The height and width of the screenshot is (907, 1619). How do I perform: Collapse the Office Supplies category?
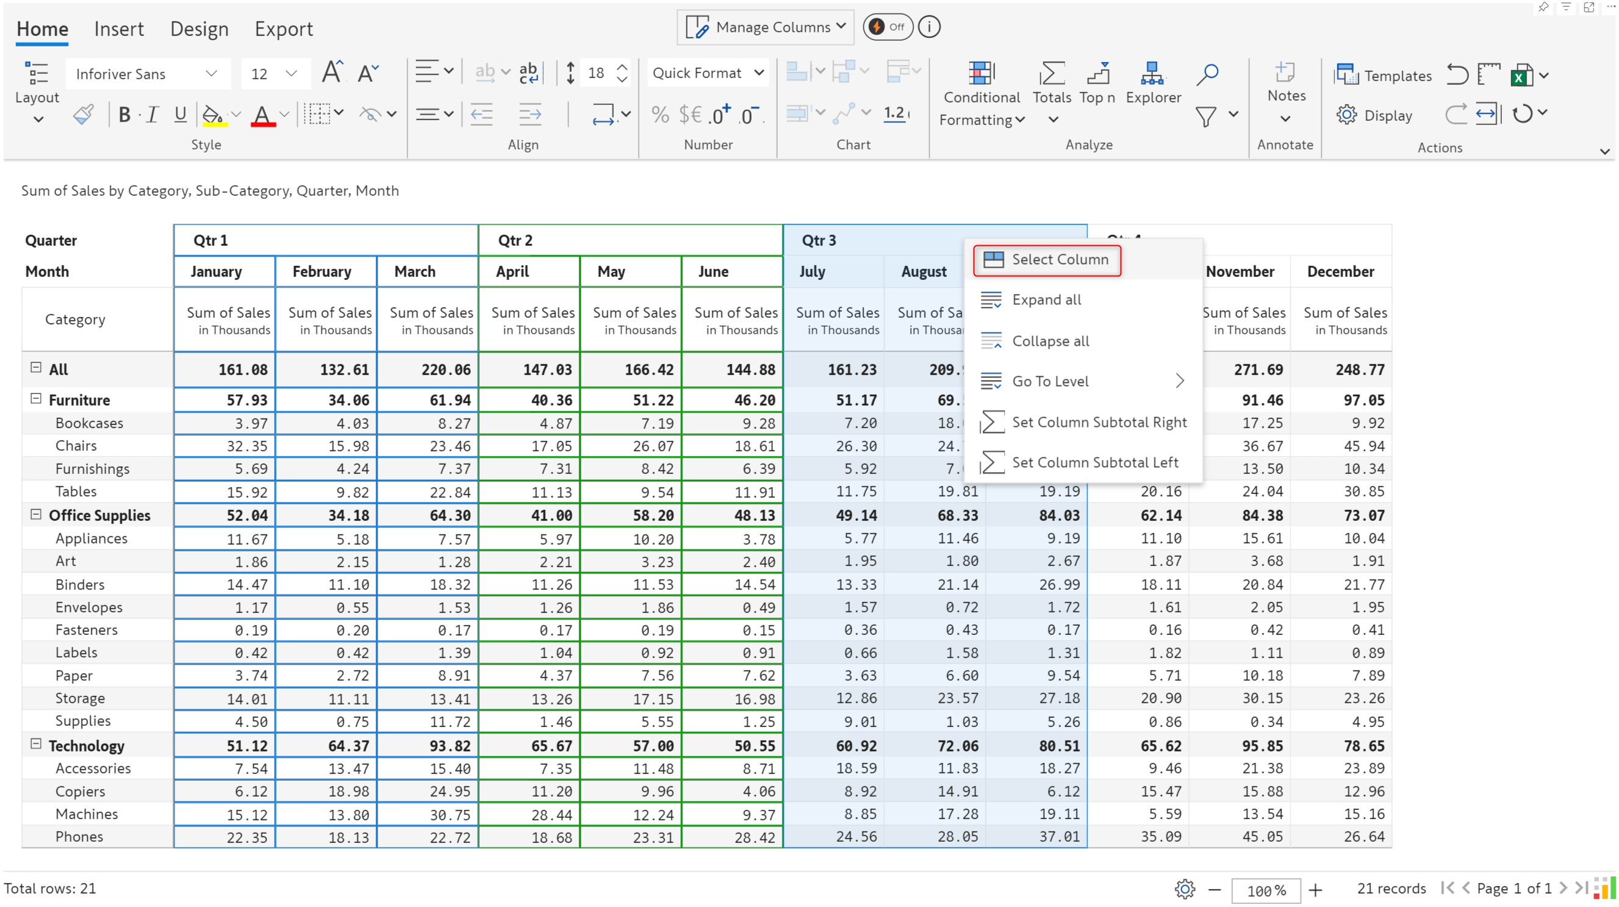pyautogui.click(x=35, y=514)
